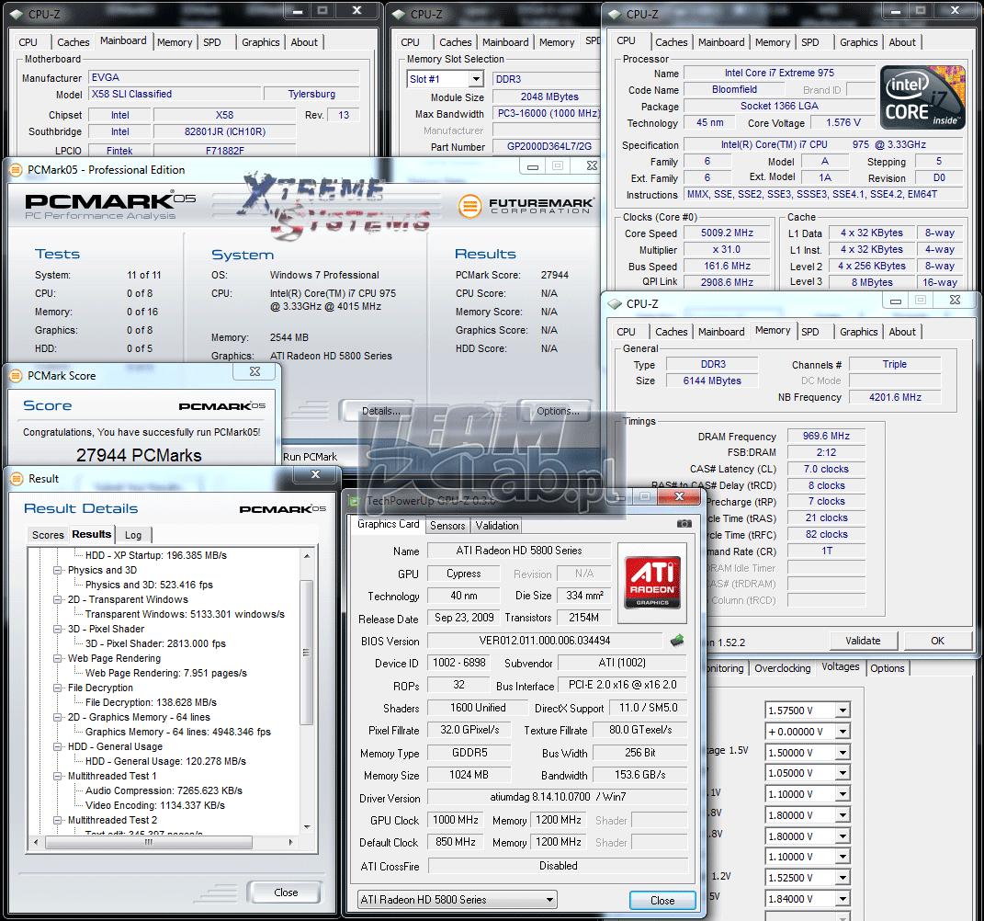
Task: Click the Validate button in CPU-Z
Action: click(x=863, y=641)
